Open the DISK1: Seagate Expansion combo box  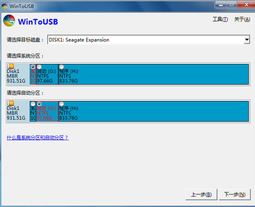tap(149, 40)
